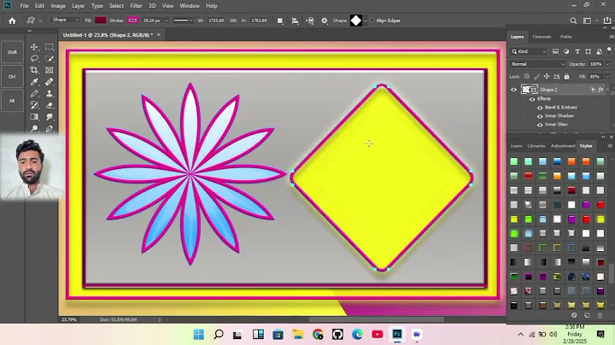Toggle lock transparent pixels
The width and height of the screenshot is (615, 345).
point(527,77)
